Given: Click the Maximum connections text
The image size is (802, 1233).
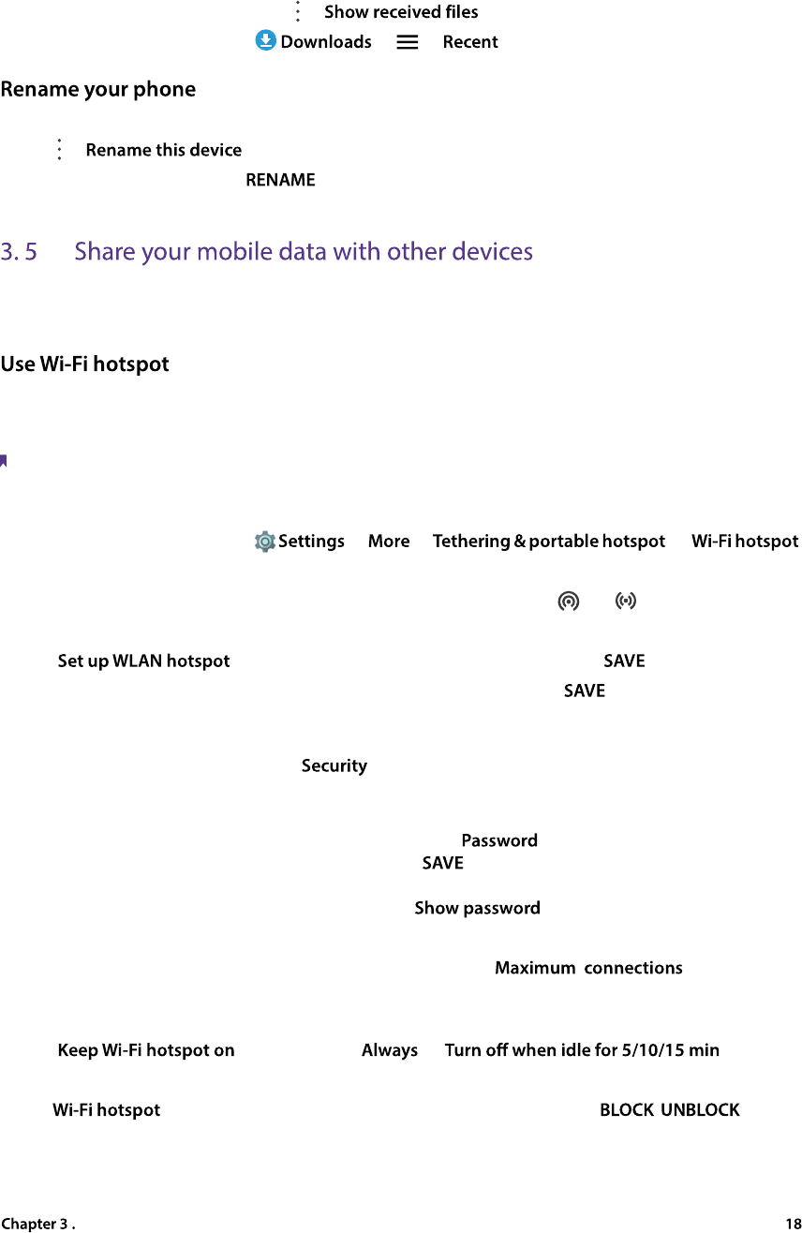Looking at the screenshot, I should click(588, 968).
